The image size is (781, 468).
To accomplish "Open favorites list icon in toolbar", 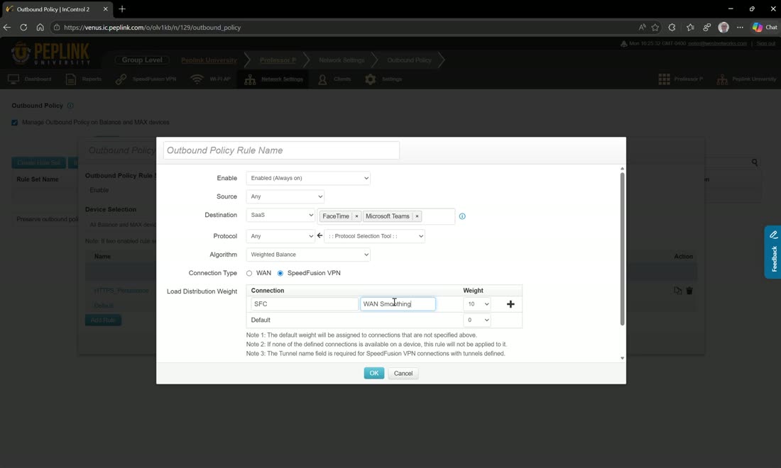I will click(690, 28).
